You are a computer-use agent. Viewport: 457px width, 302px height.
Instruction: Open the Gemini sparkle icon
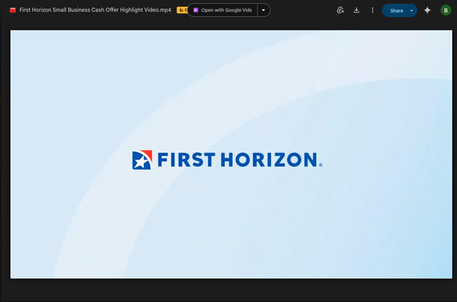(427, 10)
